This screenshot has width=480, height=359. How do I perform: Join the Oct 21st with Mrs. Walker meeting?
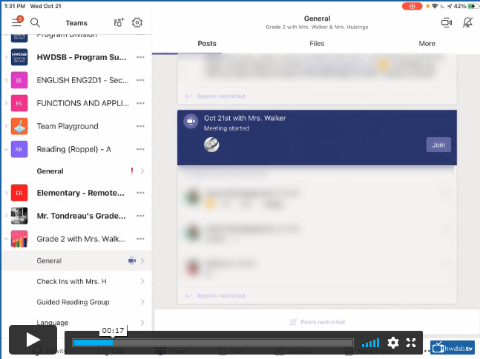click(438, 145)
